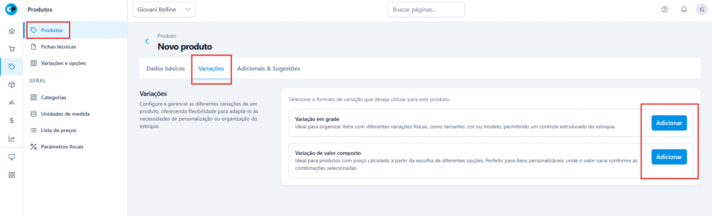Click the help question mark icon
This screenshot has height=216, width=712.
coord(665,9)
